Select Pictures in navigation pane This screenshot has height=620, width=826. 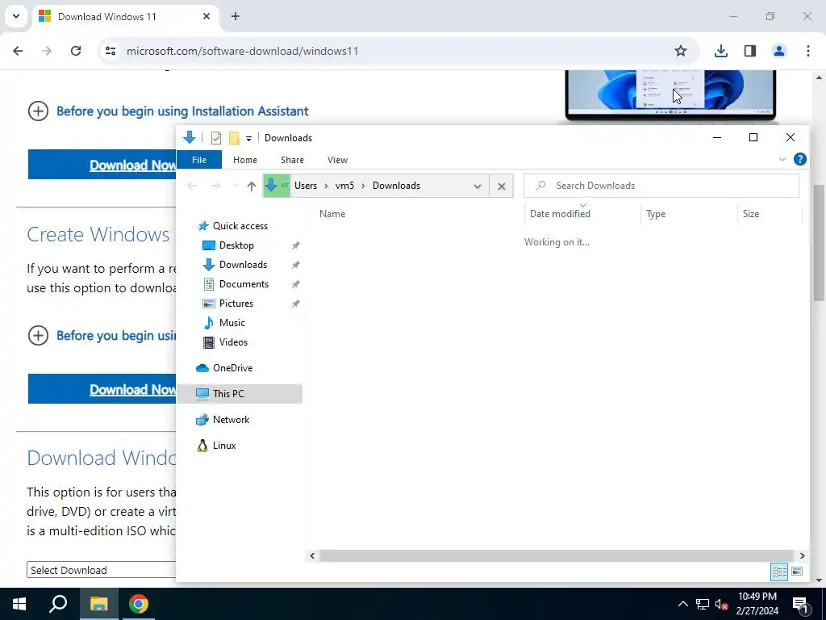(236, 304)
